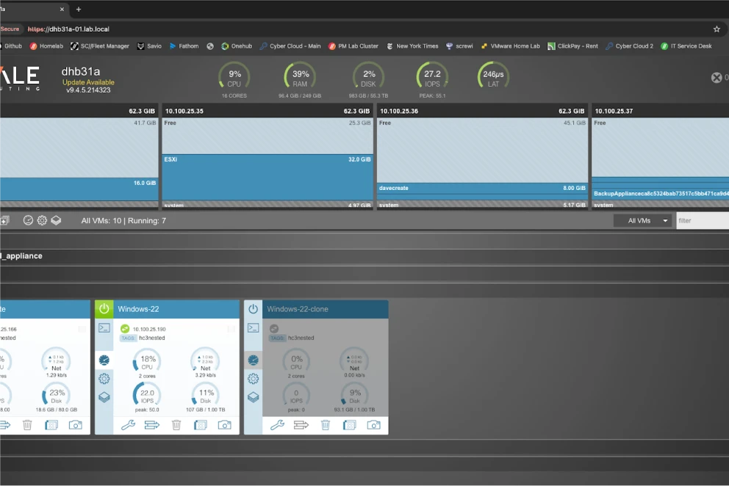Click the move VM arrow on Windows-22
This screenshot has height=486, width=729.
tap(152, 424)
